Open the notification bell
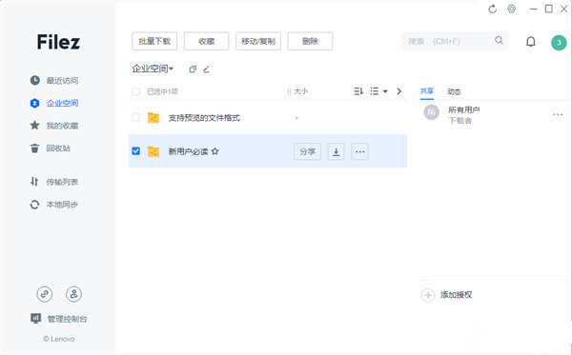 point(531,42)
